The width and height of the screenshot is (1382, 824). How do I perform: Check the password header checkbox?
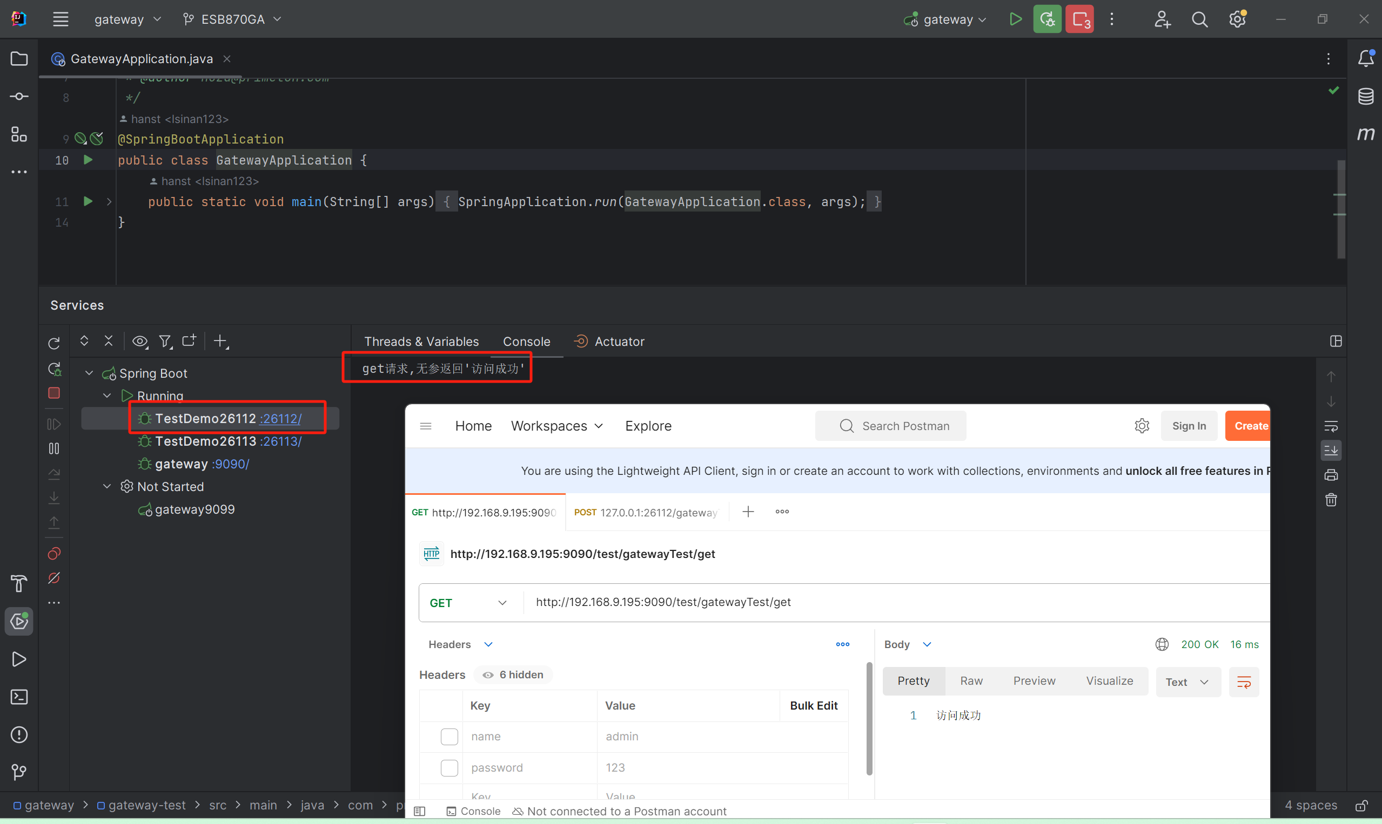(x=448, y=767)
